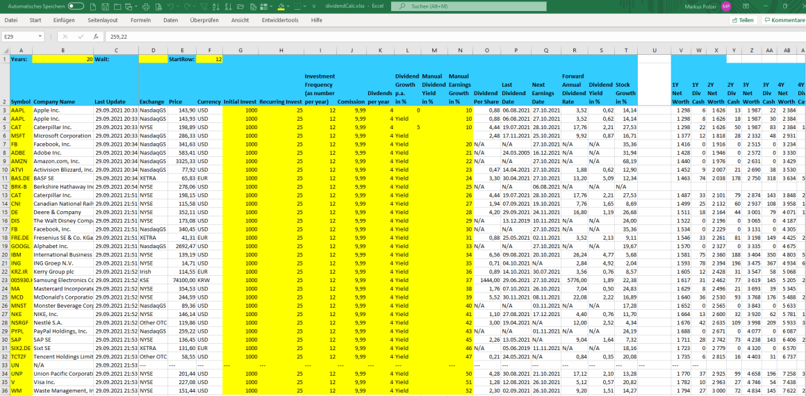This screenshot has height=396, width=806.
Task: Click the Undo arrow icon
Action: click(x=170, y=6)
